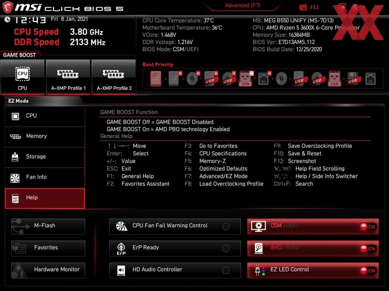The image size is (389, 291).
Task: Click the F6: Optimized Defaults help entry
Action: click(216, 169)
